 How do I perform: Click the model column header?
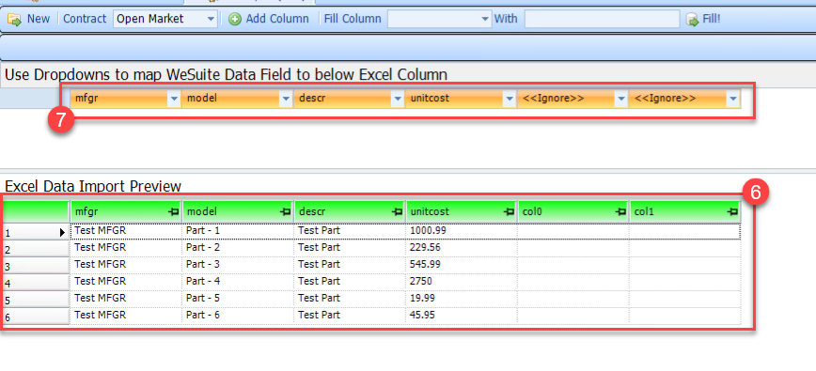238,211
